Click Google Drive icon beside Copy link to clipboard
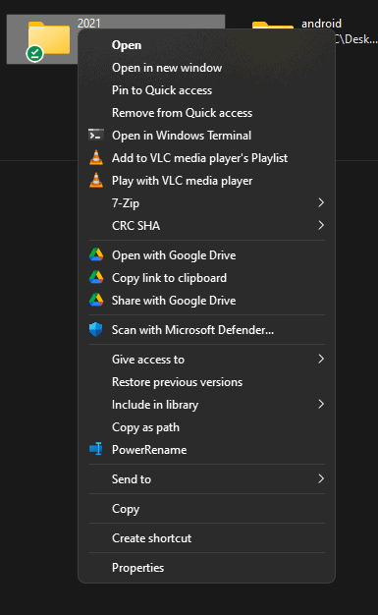The image size is (378, 615). [96, 278]
